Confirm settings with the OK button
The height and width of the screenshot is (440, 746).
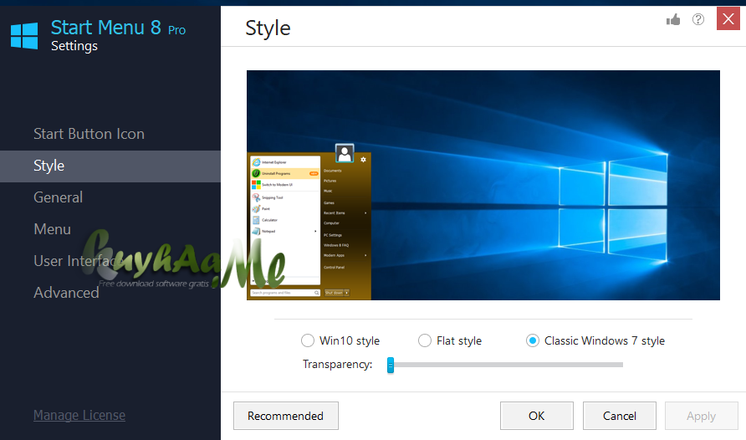point(537,416)
